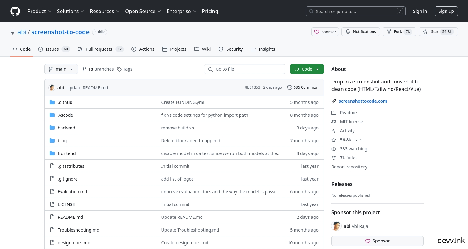Click the Troubleshooting.md file icon
Screen dimensions: 468x249
(52, 230)
